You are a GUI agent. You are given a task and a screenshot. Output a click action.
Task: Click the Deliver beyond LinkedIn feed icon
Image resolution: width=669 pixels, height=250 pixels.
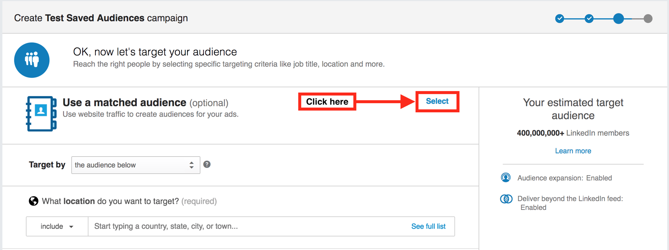506,199
